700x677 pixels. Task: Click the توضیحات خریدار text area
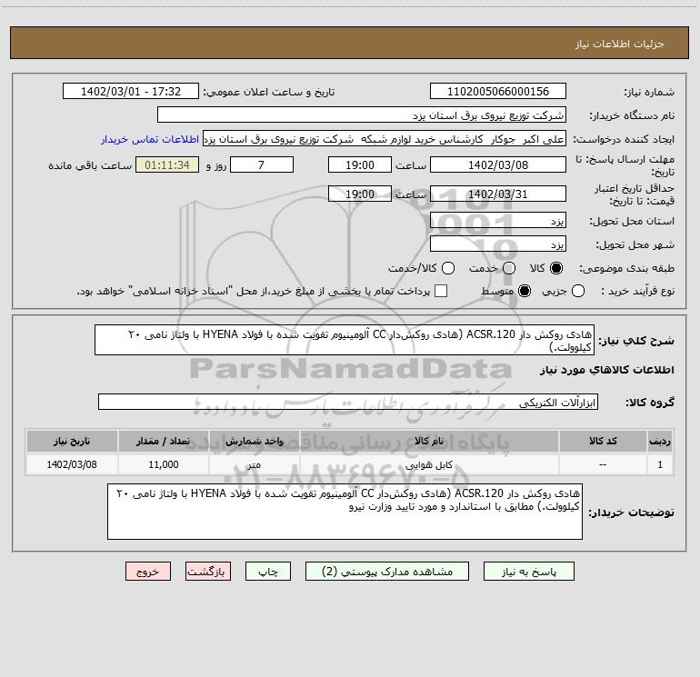point(345,512)
